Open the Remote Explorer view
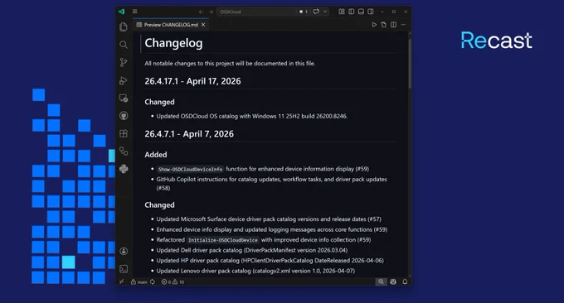 [x=124, y=98]
